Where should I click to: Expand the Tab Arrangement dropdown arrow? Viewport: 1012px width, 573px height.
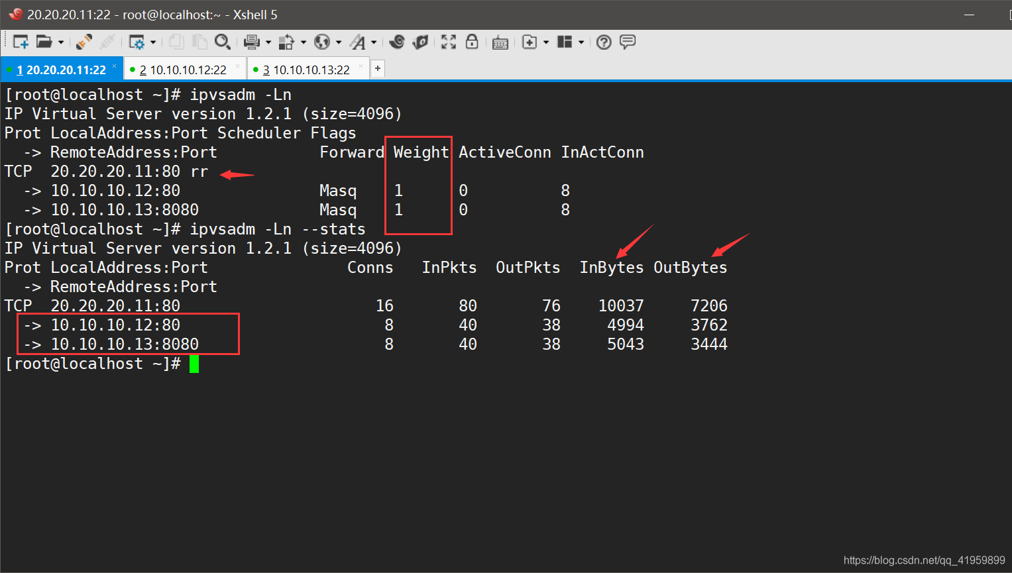(x=581, y=42)
